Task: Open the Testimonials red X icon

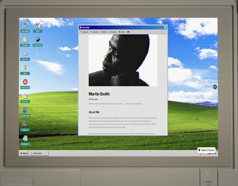Action: point(25,84)
